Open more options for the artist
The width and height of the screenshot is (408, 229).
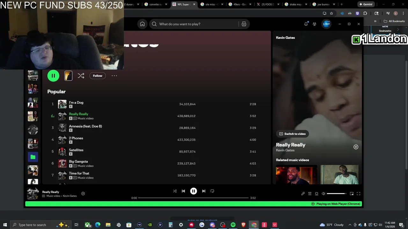pos(114,76)
